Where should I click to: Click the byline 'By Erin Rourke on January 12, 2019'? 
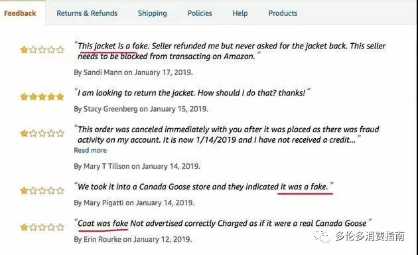point(133,239)
